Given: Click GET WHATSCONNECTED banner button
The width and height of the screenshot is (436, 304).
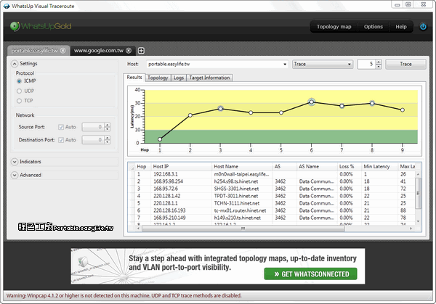Looking at the screenshot, I should 310,274.
